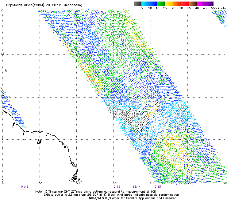Pick the orange 25-30 knots legend color

[x=177, y=4]
